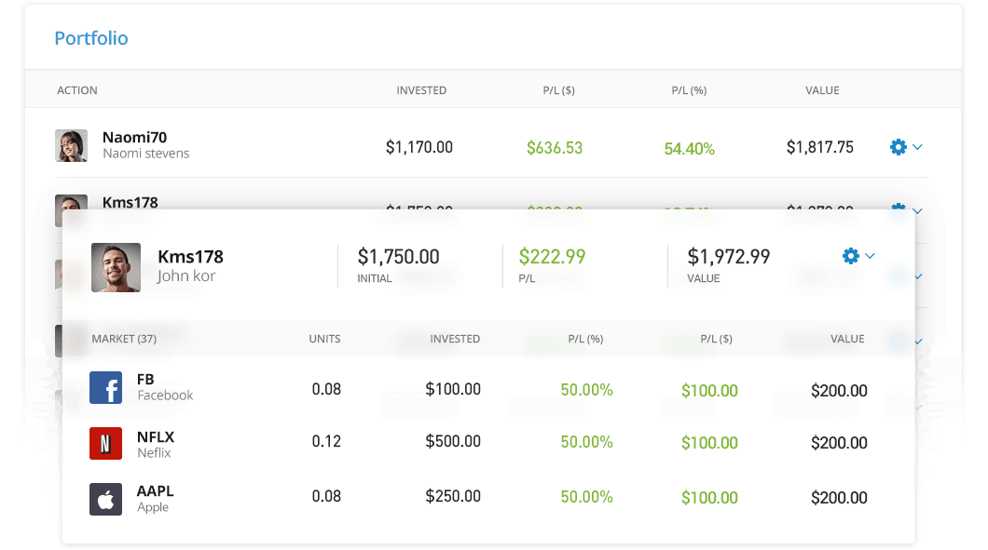
Task: Open the Naomi70 username link
Action: (x=134, y=138)
